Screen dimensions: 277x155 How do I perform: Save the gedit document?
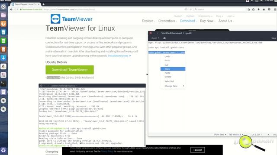click(x=274, y=38)
